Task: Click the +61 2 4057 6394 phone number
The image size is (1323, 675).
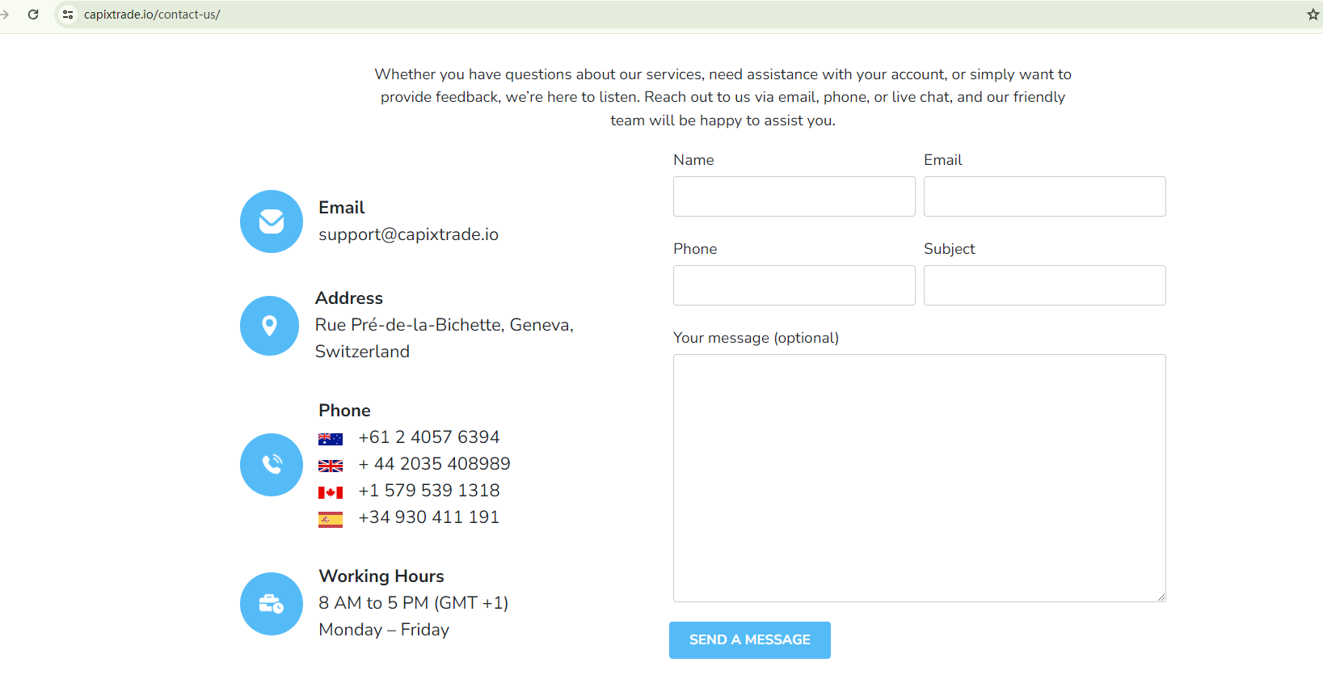Action: tap(429, 437)
